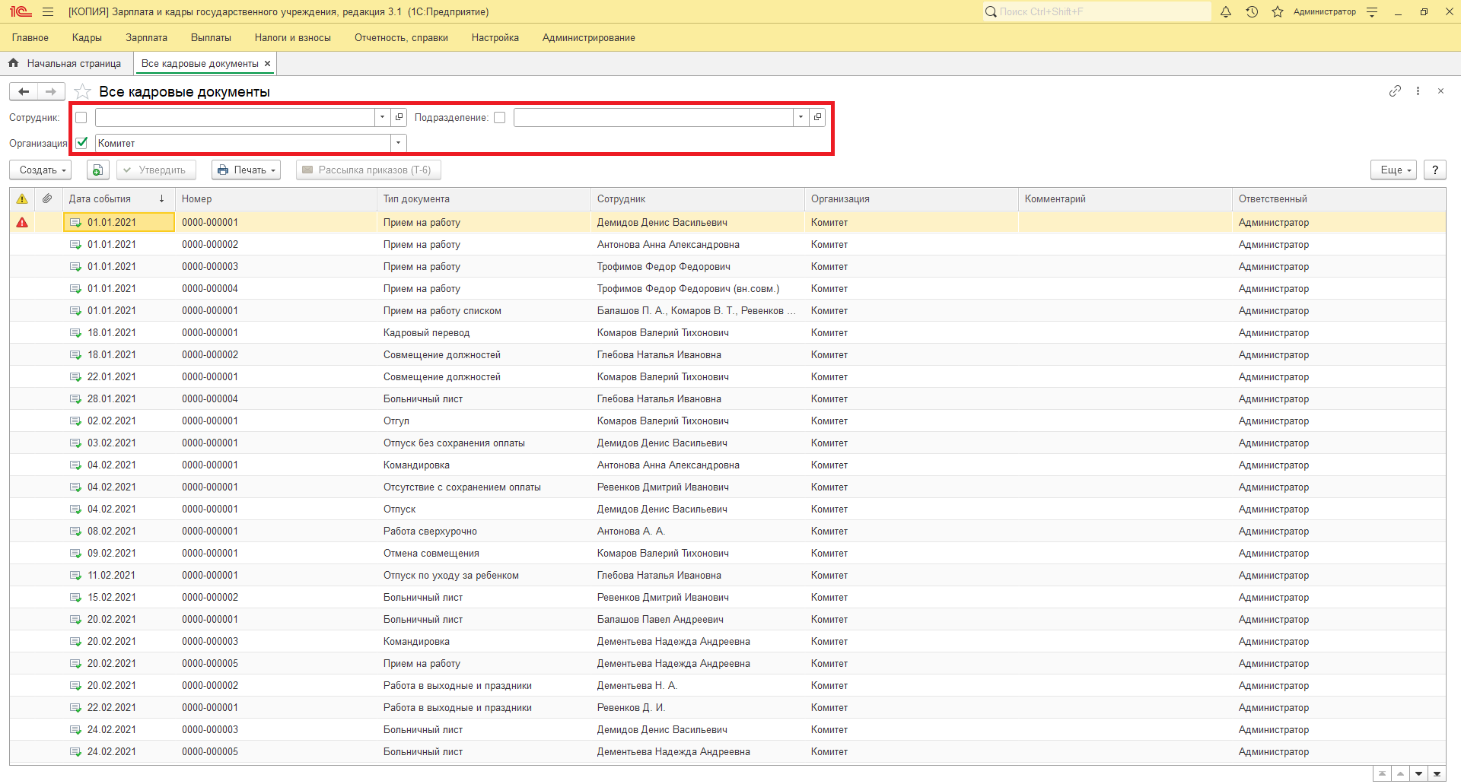
Task: Click the Администратор user name
Action: tap(1325, 11)
